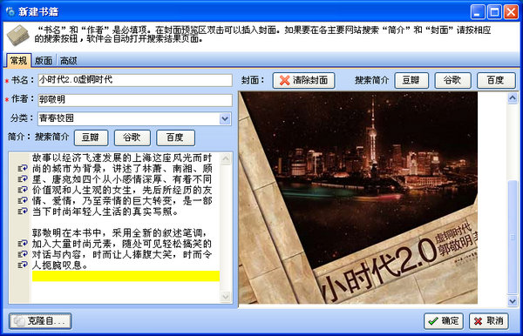Switch to the 版面 tab

coord(44,61)
